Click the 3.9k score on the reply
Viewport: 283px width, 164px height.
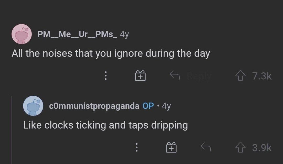(262, 148)
